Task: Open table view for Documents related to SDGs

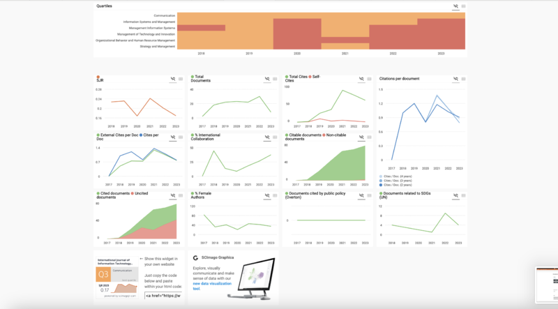Action: point(463,194)
